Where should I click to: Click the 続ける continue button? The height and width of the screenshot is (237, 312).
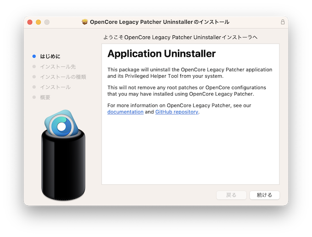[264, 195]
